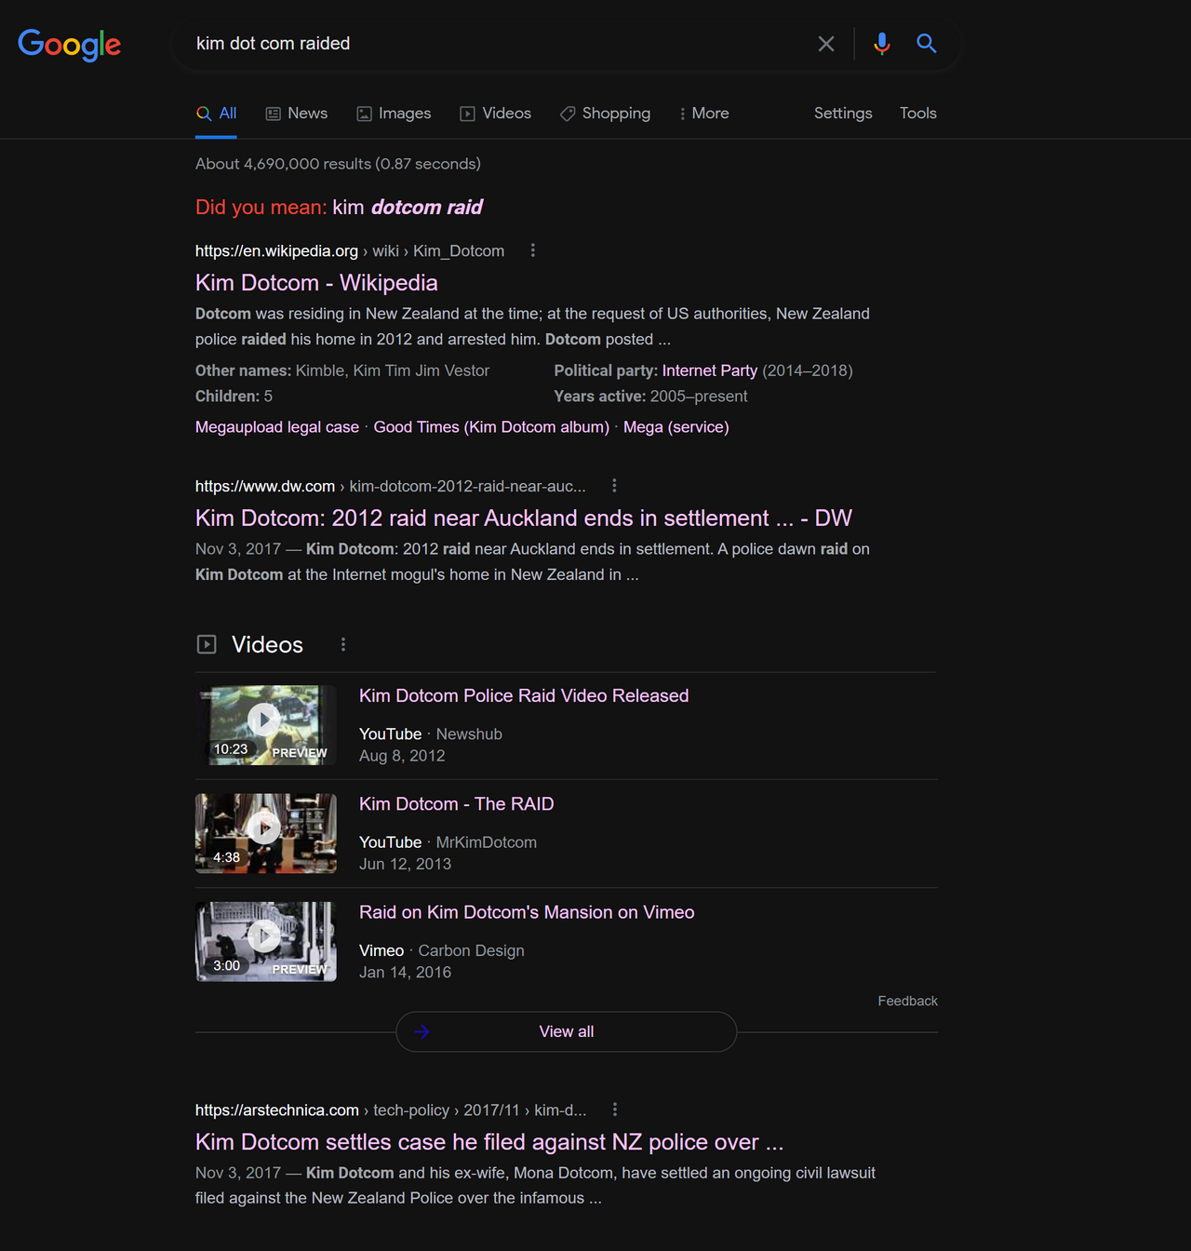Click the 'kim dotcom raid' suggestion
Viewport: 1191px width, 1251px height.
tap(408, 207)
